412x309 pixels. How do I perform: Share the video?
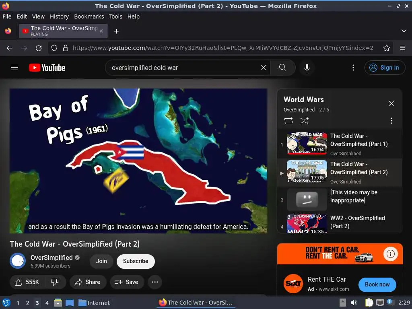click(x=87, y=282)
